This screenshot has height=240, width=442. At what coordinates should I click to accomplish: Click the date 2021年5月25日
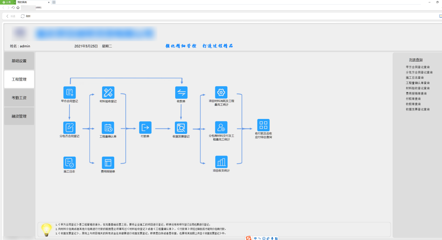click(x=86, y=46)
